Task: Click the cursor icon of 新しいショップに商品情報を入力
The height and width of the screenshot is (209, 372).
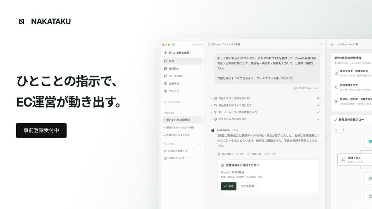Action: (215, 112)
